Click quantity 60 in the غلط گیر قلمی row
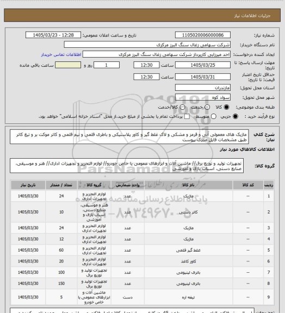Viewport: 285px width, 313px height. tap(61, 250)
